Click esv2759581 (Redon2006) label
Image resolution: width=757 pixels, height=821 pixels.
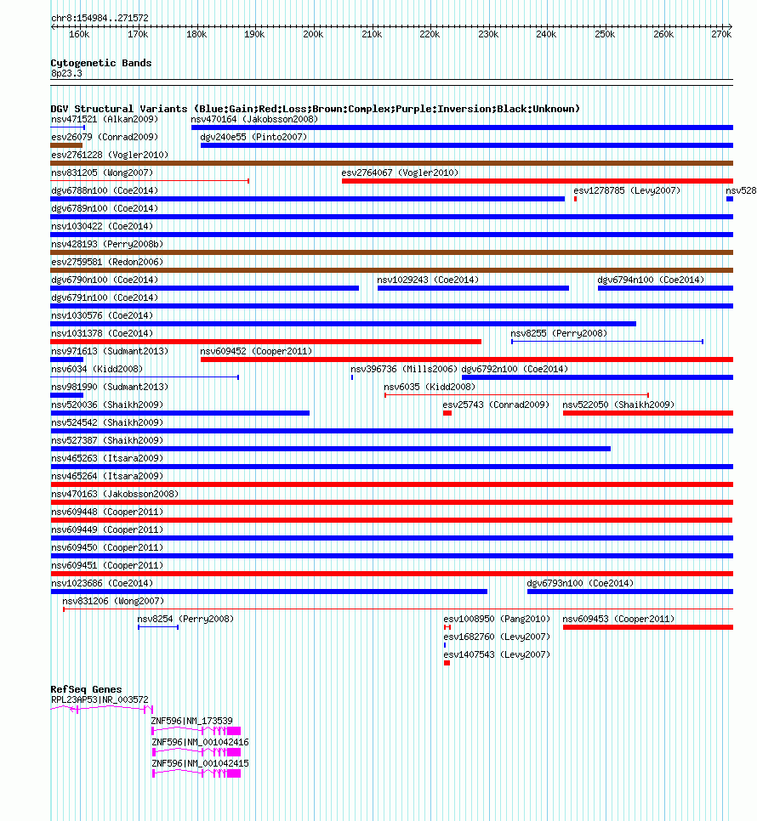coord(107,262)
